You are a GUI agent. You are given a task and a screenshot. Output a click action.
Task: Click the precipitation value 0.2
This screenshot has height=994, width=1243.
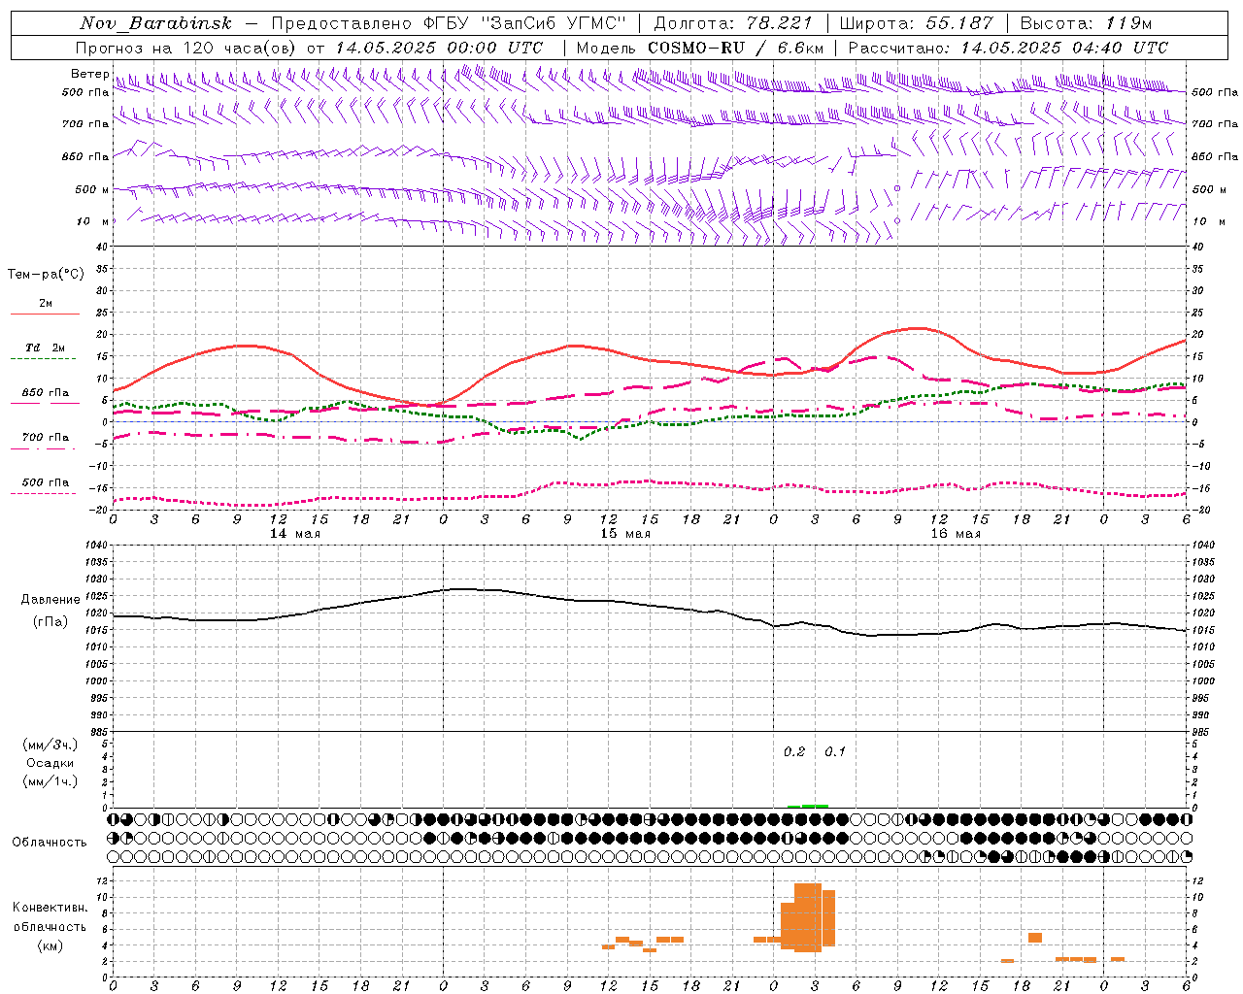coord(794,751)
